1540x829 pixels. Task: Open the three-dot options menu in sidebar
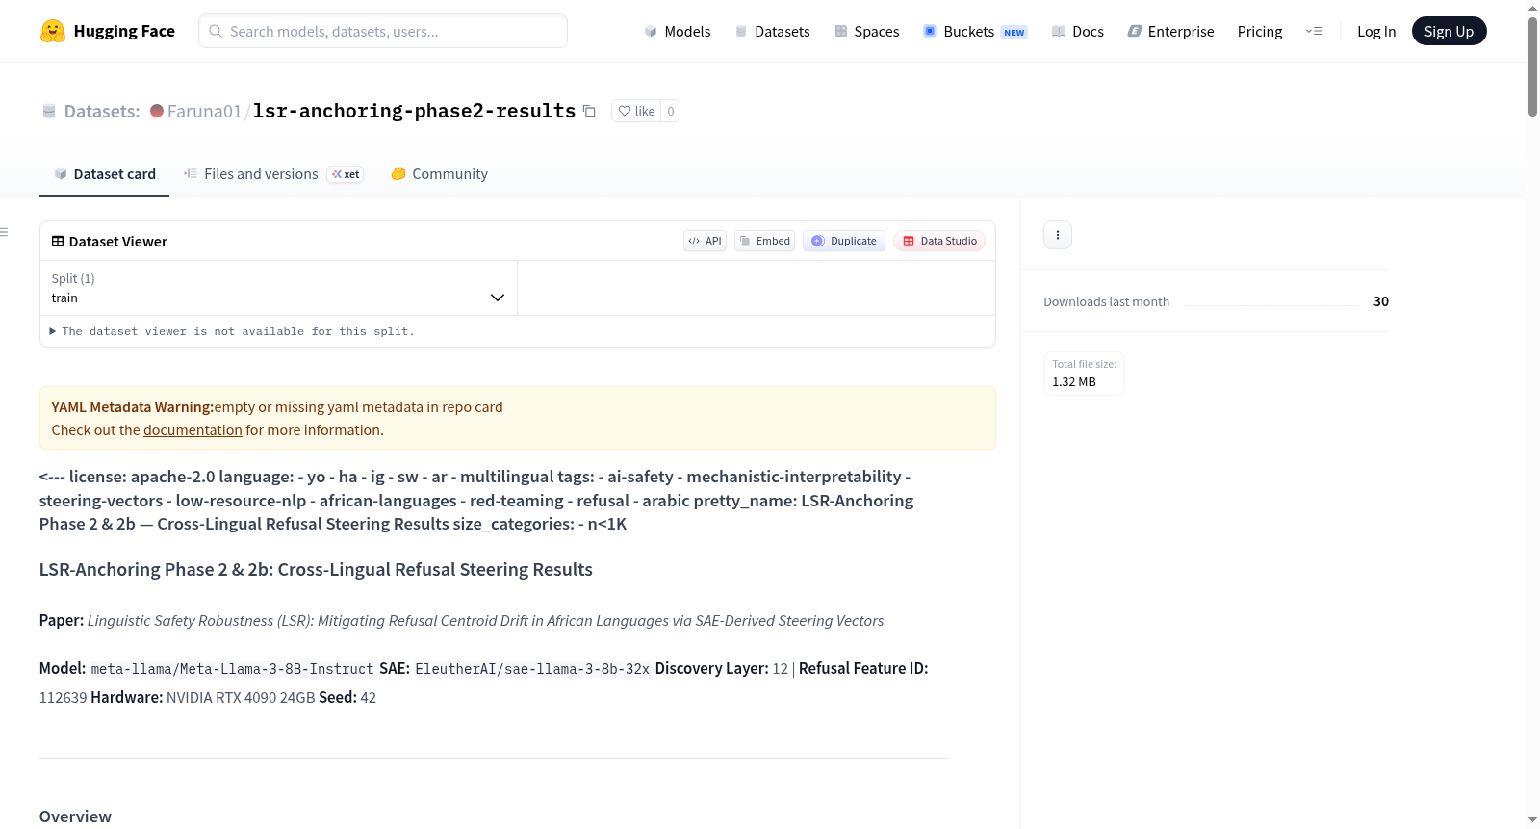click(1058, 235)
